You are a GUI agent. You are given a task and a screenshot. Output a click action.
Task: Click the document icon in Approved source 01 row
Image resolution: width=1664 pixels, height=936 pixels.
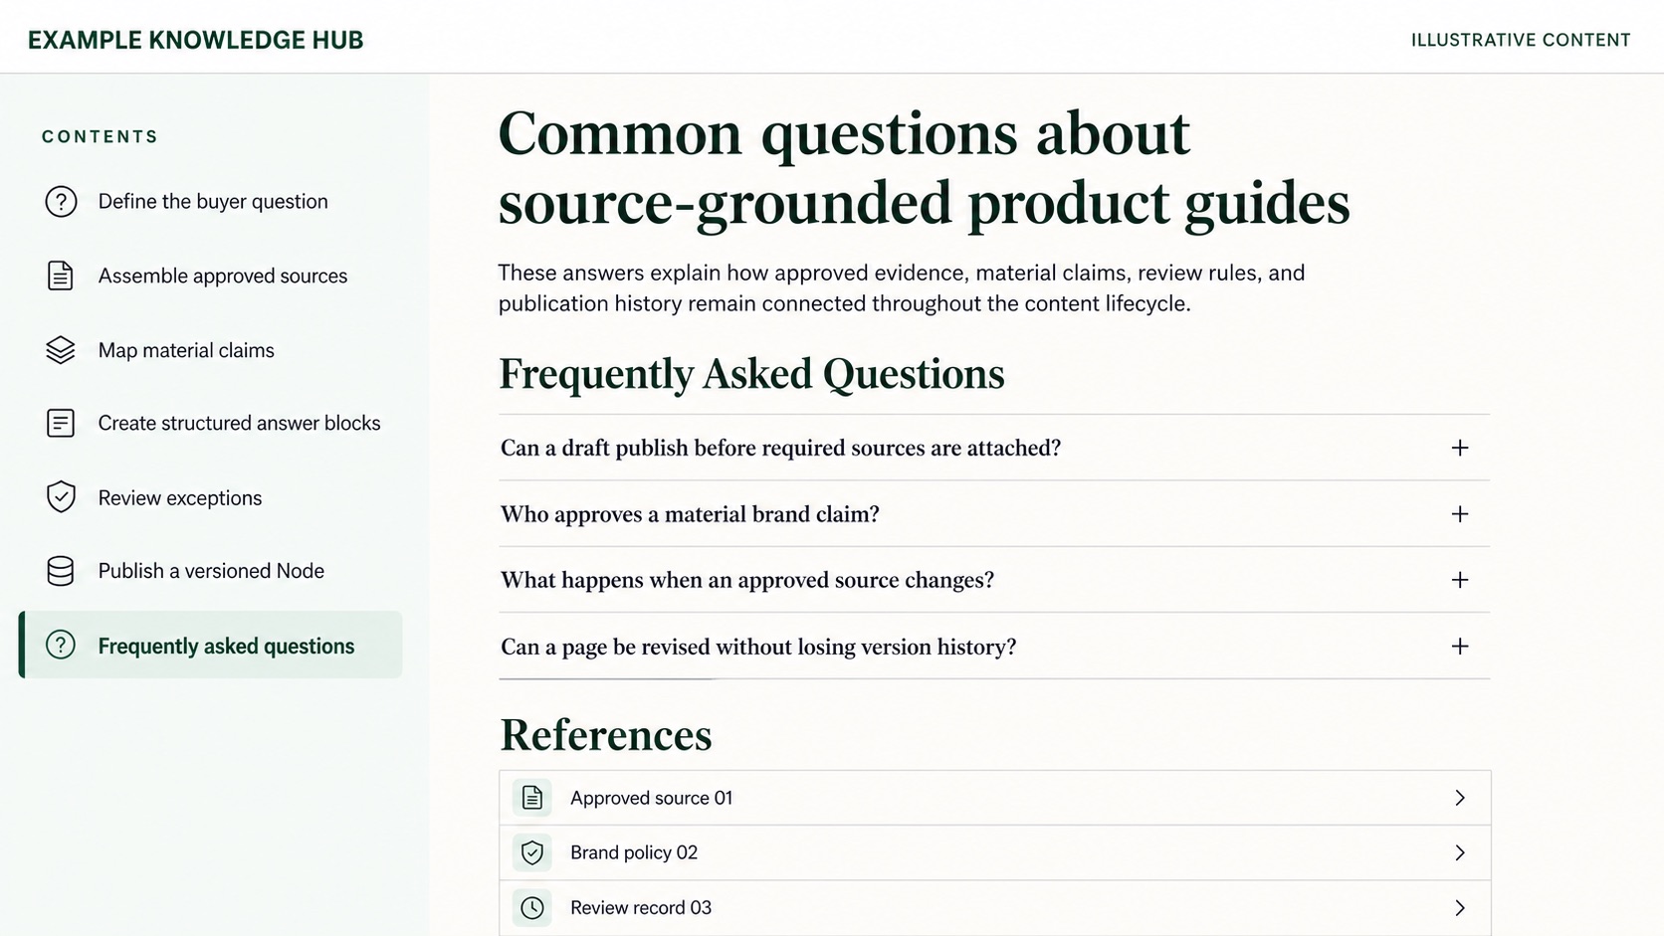pyautogui.click(x=532, y=798)
